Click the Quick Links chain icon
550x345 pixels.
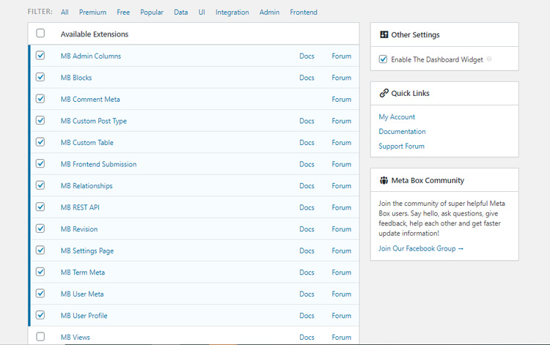[x=384, y=94]
